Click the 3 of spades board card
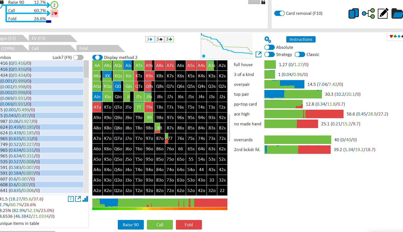Image resolution: width=403 pixels, height=232 pixels. (x=159, y=39)
